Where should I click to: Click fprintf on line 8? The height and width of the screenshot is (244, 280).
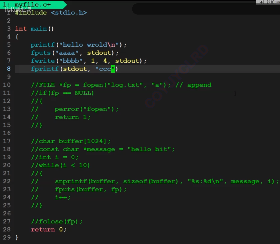[x=45, y=69]
